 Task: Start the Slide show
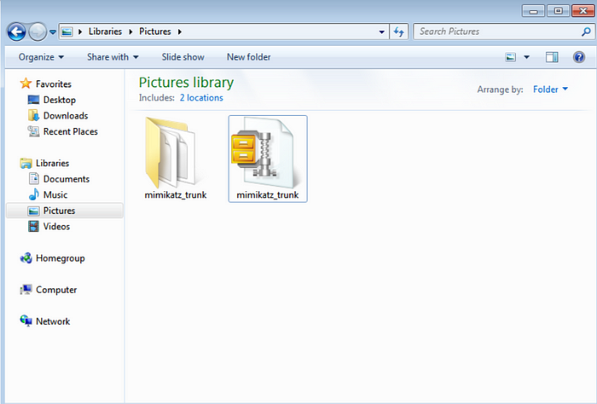pyautogui.click(x=183, y=57)
